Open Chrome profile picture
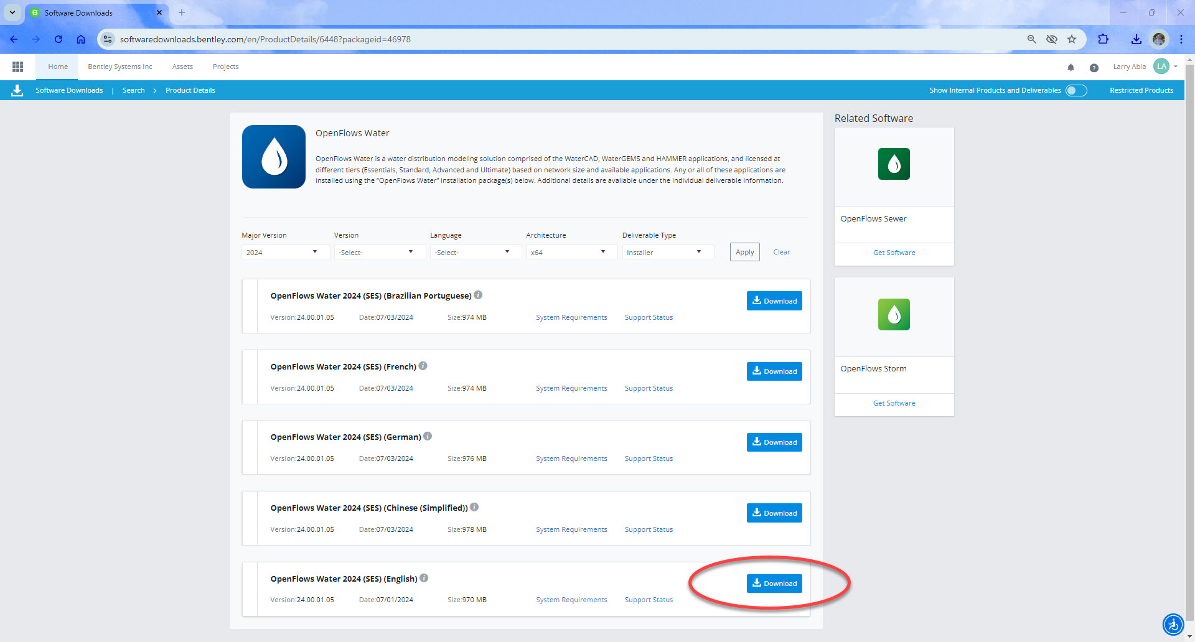Screen dimensions: 1195x642 (1158, 39)
